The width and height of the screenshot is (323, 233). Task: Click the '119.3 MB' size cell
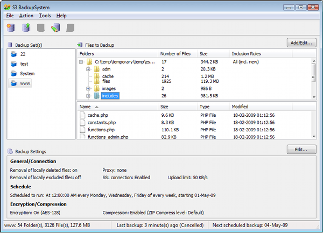pyautogui.click(x=210, y=81)
